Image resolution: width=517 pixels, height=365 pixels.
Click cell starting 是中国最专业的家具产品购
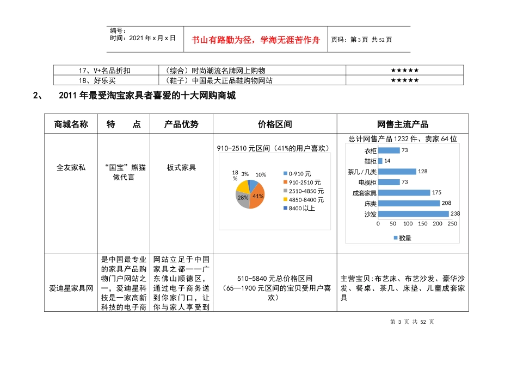tap(124, 284)
